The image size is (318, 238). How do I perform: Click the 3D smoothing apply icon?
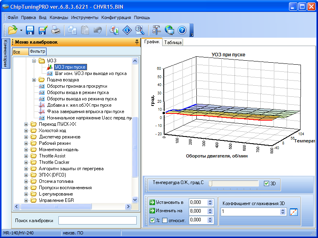(293, 212)
